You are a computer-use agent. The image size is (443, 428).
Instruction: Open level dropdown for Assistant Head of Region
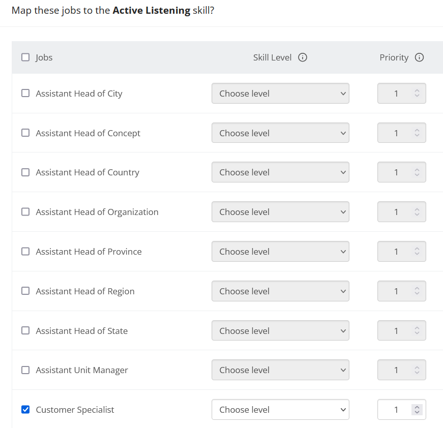[280, 291]
